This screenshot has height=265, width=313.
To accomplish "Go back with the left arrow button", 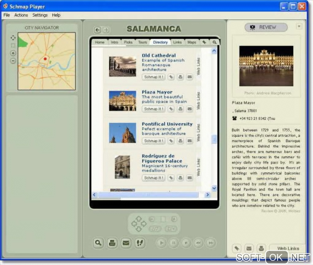I will (x=97, y=30).
